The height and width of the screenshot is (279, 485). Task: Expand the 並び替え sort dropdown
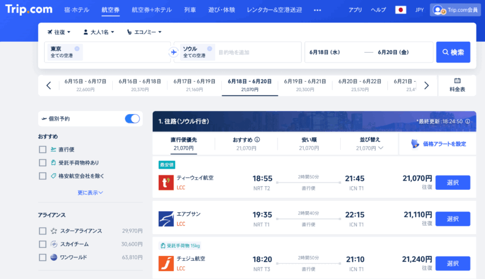tap(370, 144)
